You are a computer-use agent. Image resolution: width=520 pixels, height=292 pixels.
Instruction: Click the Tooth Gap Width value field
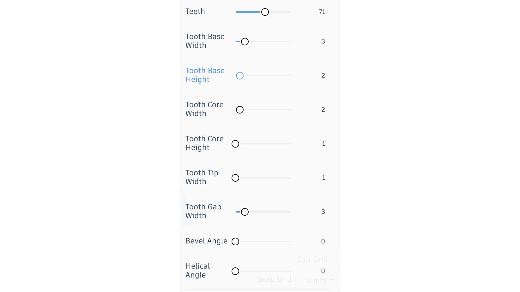coord(323,212)
